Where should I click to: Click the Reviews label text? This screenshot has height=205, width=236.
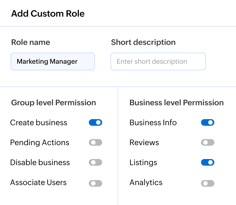coord(144,142)
